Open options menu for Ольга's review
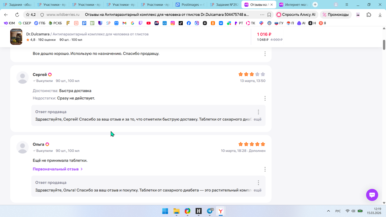386x217 pixels. click(x=265, y=169)
